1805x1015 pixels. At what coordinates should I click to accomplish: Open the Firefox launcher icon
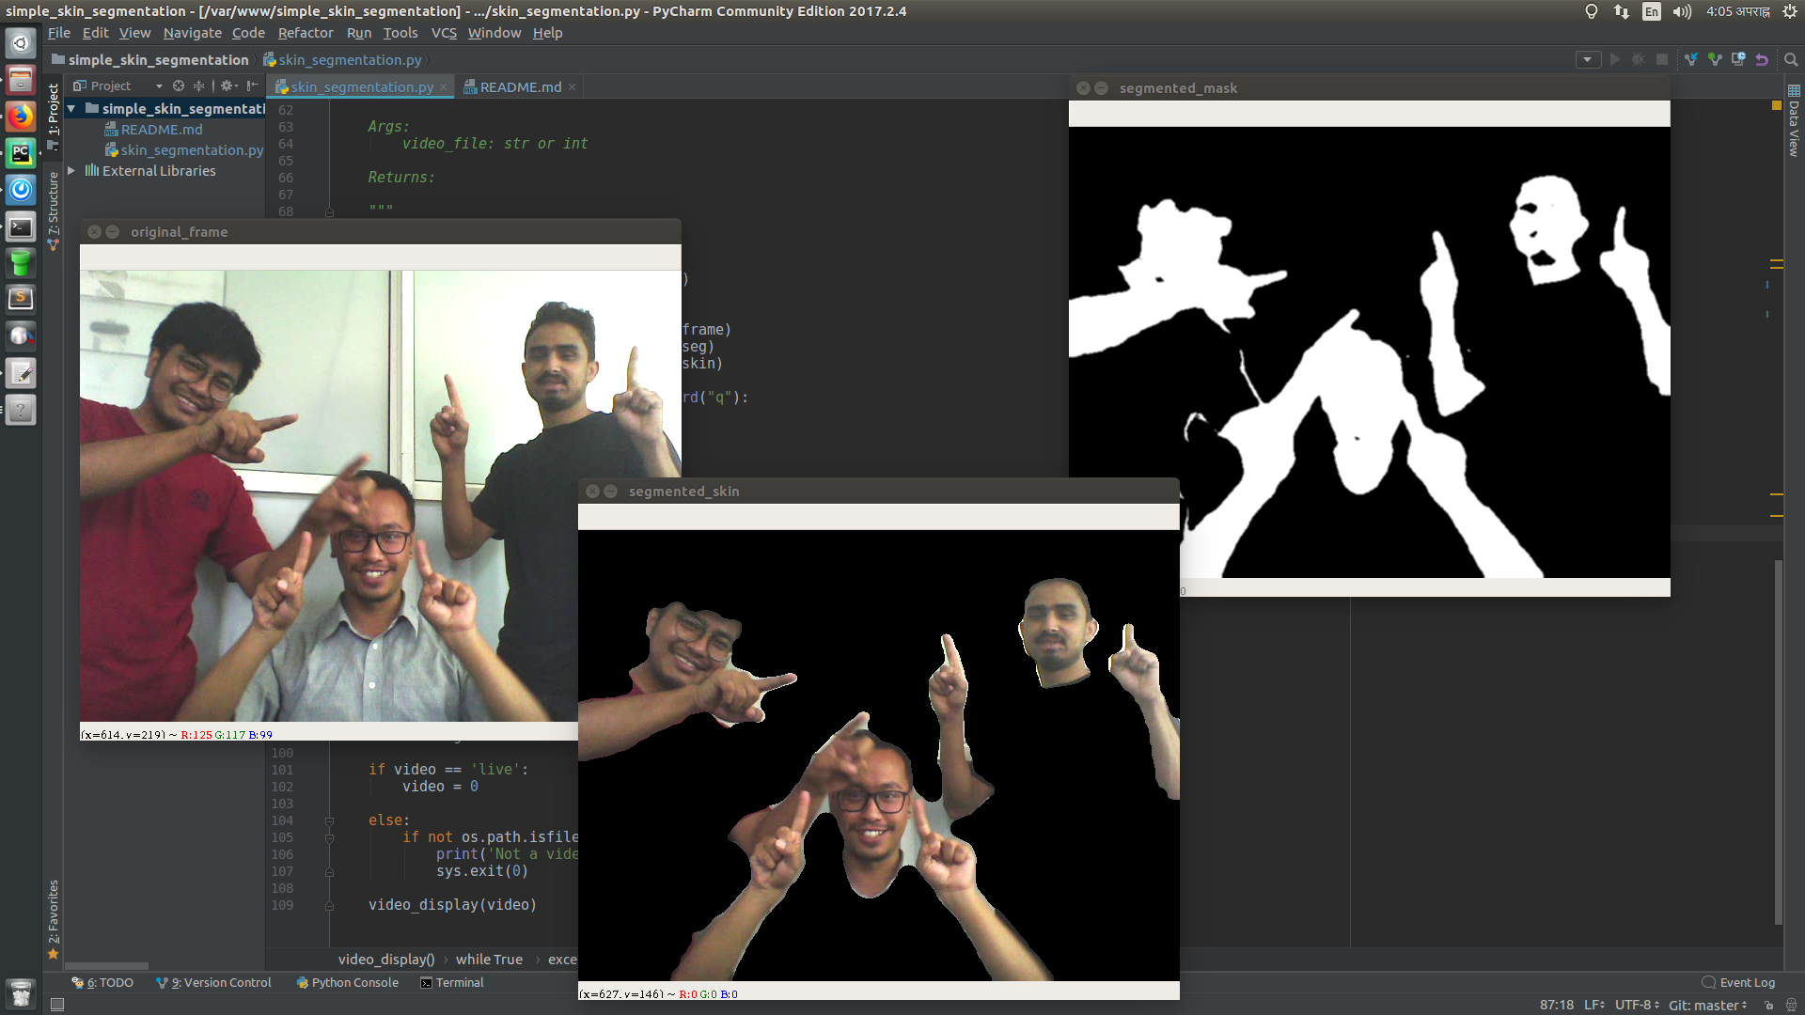[21, 117]
